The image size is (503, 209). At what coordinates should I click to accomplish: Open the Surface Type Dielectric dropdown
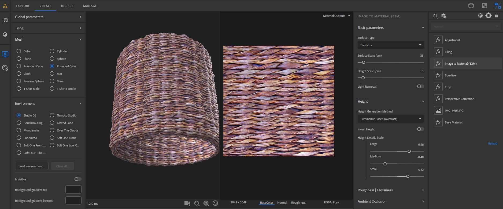coord(391,45)
